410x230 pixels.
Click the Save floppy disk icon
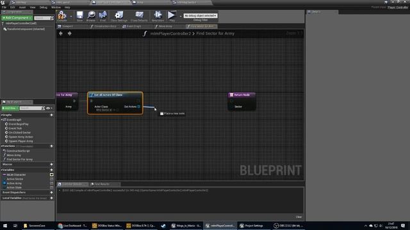(x=79, y=15)
